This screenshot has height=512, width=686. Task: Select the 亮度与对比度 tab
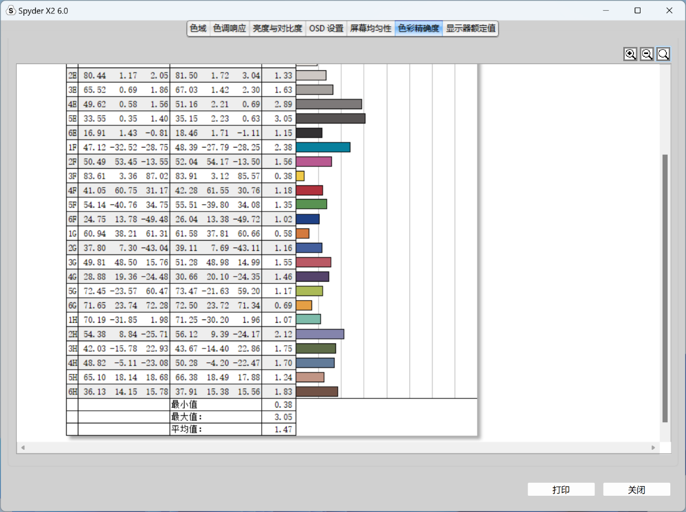tap(278, 29)
